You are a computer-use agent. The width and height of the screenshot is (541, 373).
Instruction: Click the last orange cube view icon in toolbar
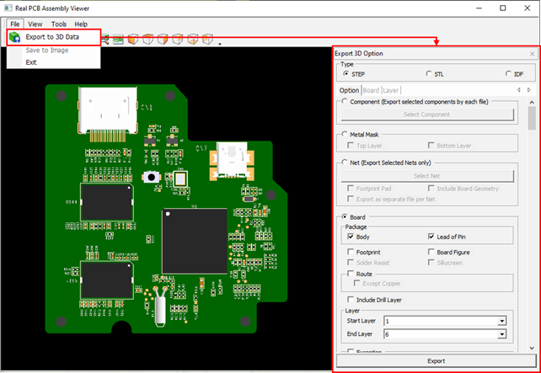click(x=207, y=38)
